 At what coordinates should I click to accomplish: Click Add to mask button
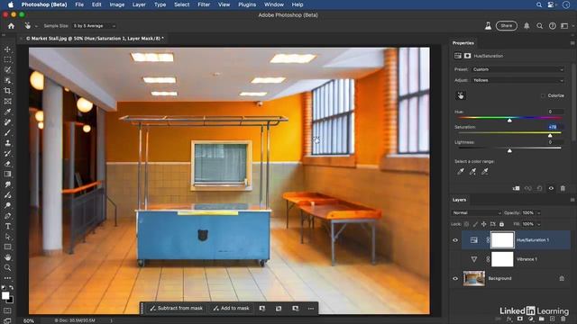click(231, 308)
